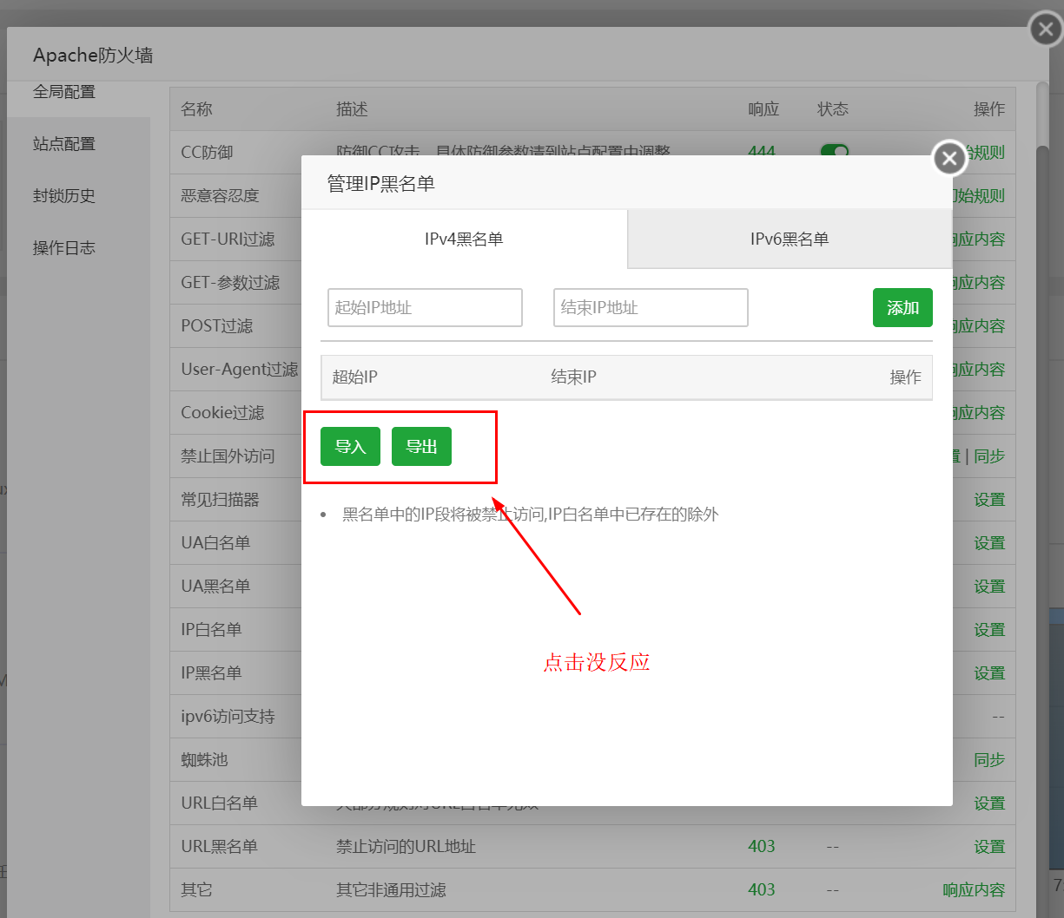The height and width of the screenshot is (918, 1064).
Task: Click 设置 link for IP黑名单 row
Action: pyautogui.click(x=989, y=673)
